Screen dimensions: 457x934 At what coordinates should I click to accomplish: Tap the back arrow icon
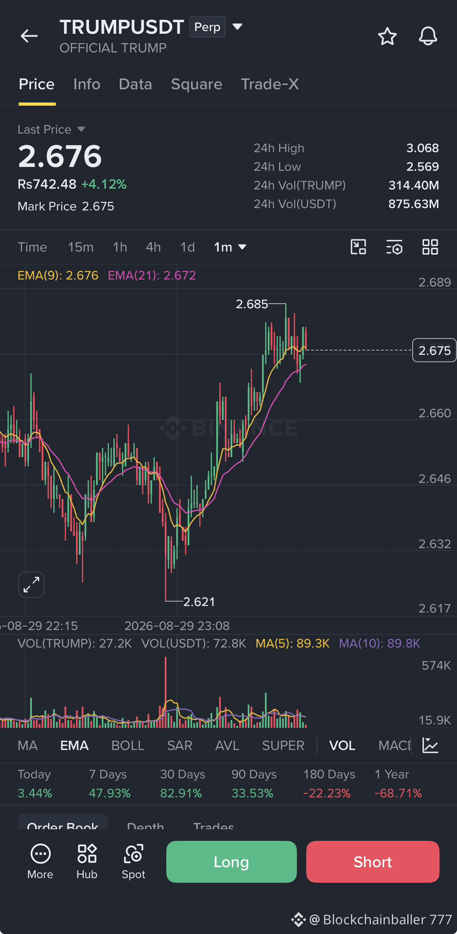pos(29,36)
